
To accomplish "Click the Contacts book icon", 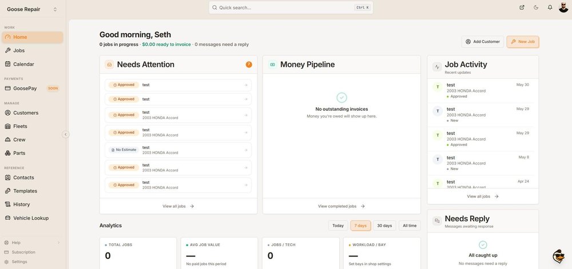I will [x=7, y=178].
